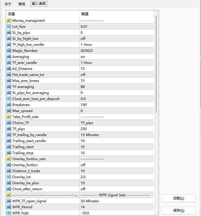Viewport: 201px width, 216px height.
Task: Click the icon beside Money_managment
Action: pos(9,21)
